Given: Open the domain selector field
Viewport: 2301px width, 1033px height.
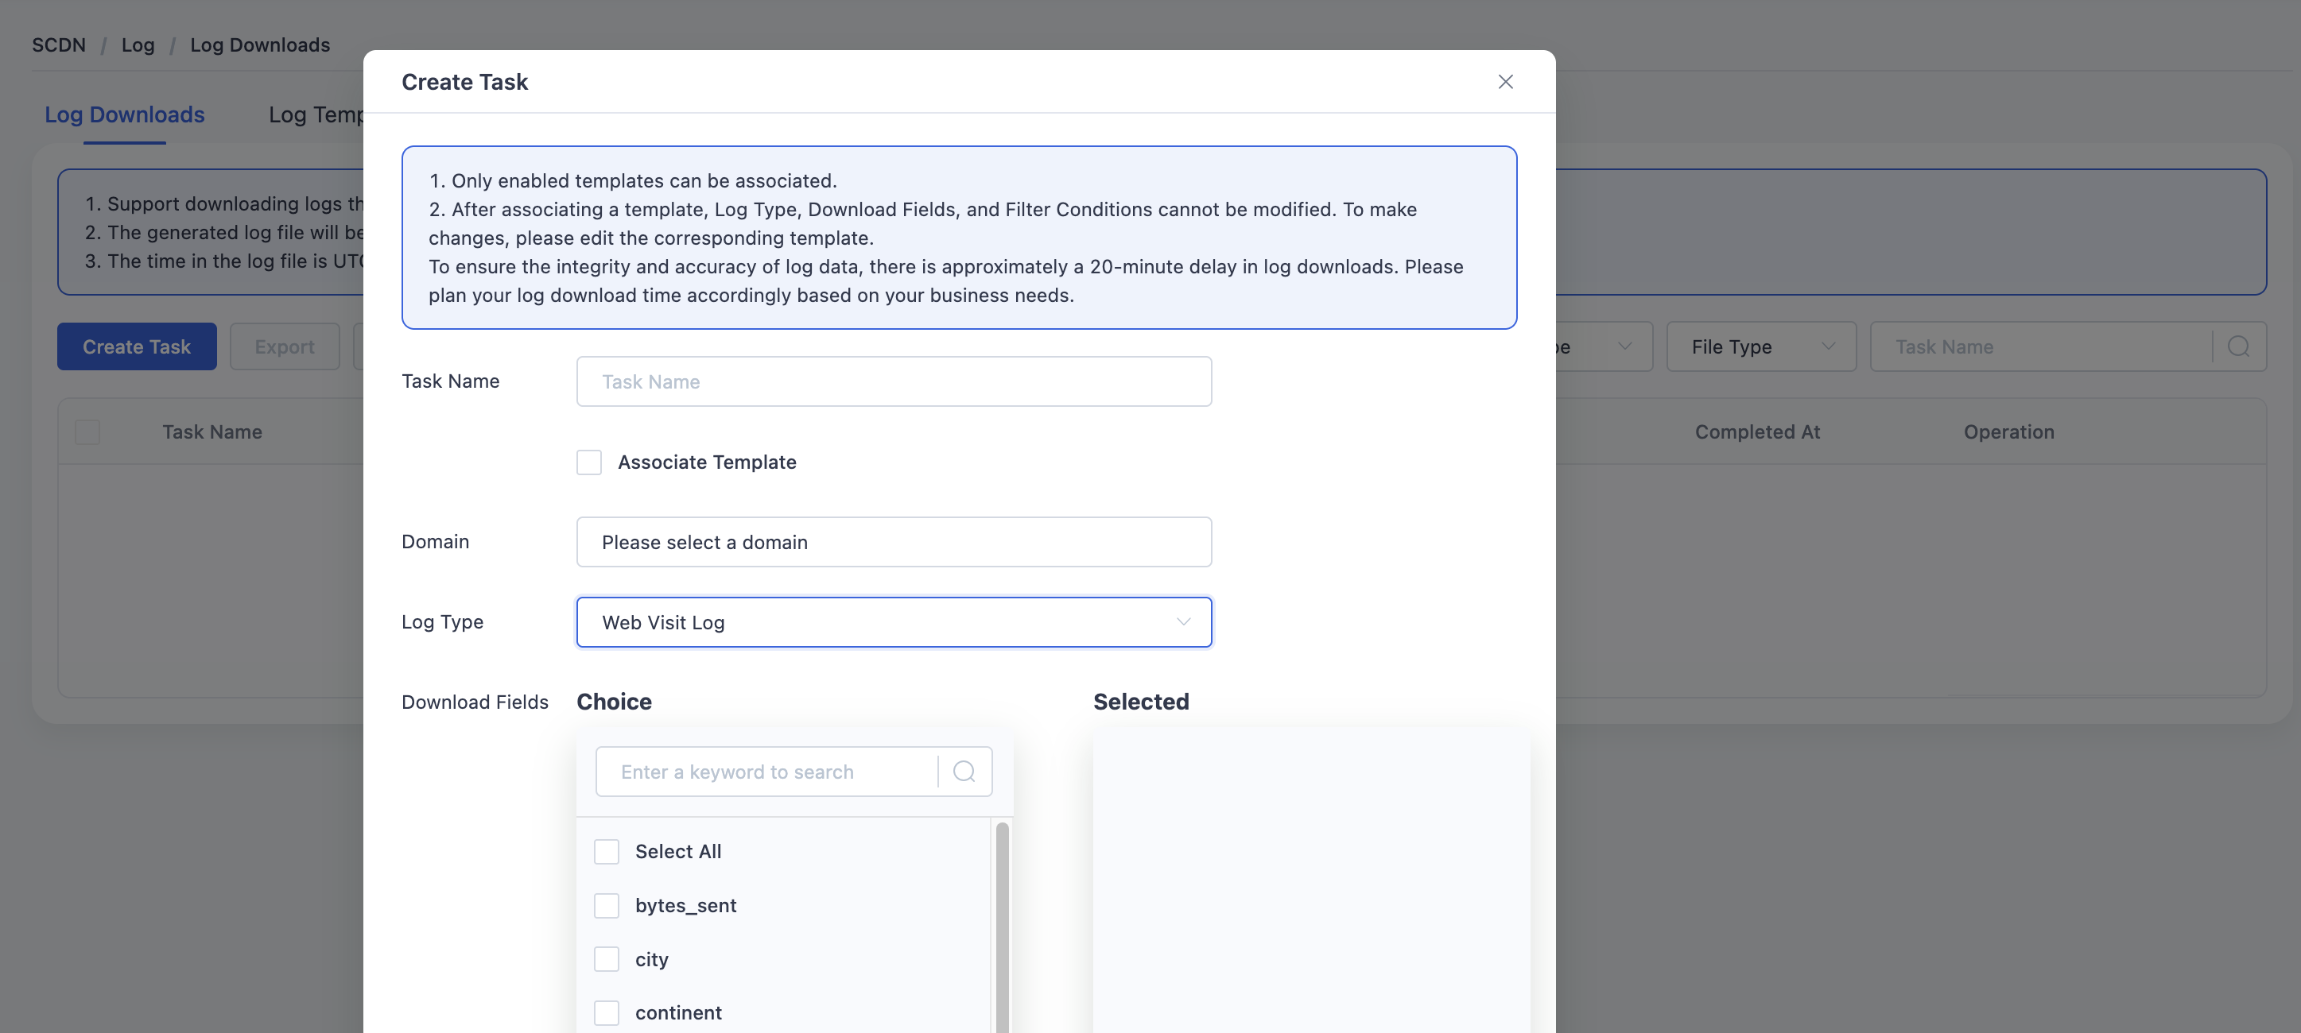Looking at the screenshot, I should coord(894,542).
